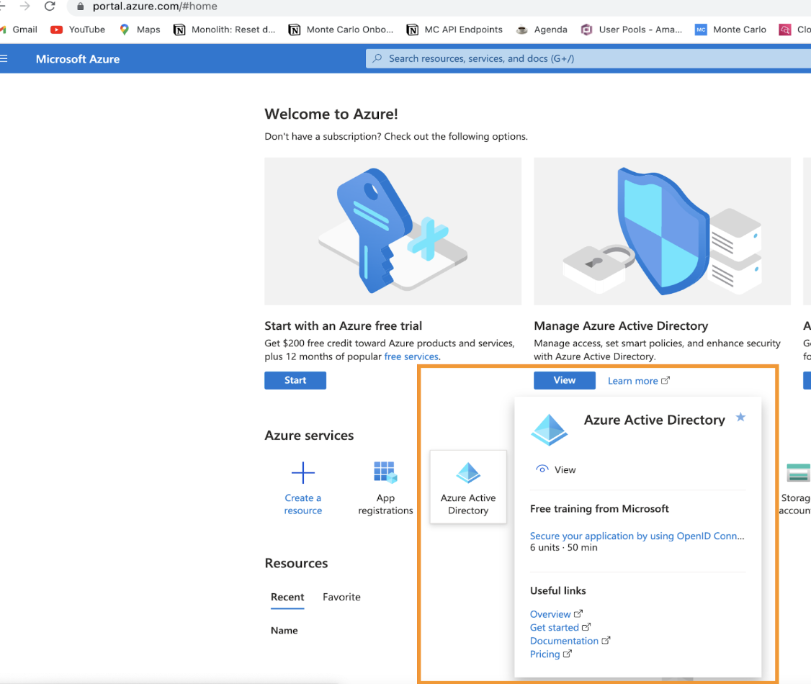The width and height of the screenshot is (811, 684).
Task: Click View with eye icon in popup
Action: [556, 469]
